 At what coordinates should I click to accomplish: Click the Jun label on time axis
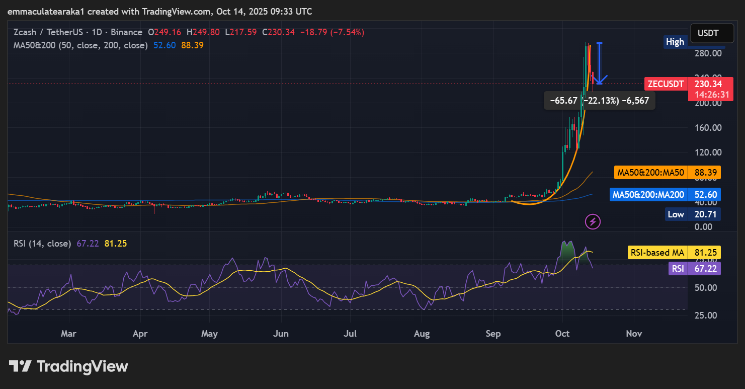coord(282,334)
